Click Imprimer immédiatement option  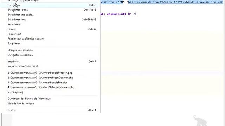(x=50, y=66)
